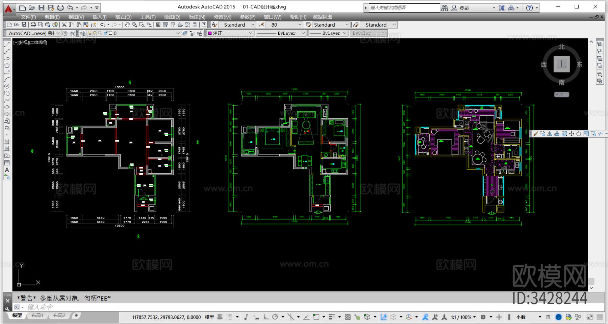The height and width of the screenshot is (324, 608).
Task: Open the Multileader Style Standard dropdown
Action: click(x=378, y=25)
